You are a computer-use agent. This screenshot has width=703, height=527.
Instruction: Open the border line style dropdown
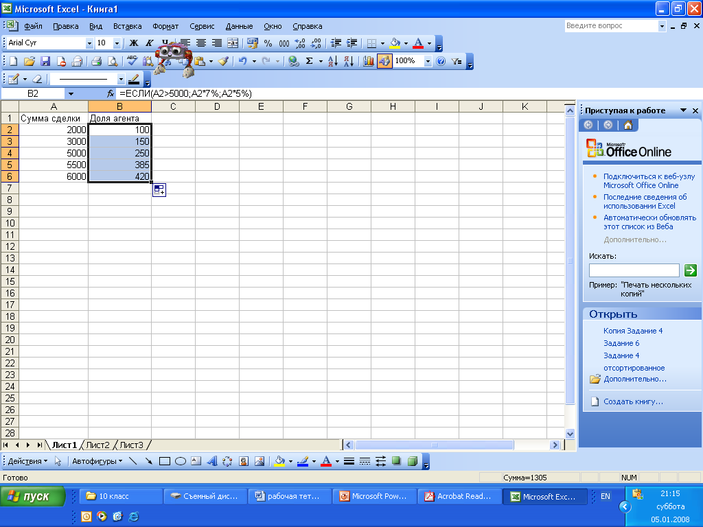coord(121,80)
